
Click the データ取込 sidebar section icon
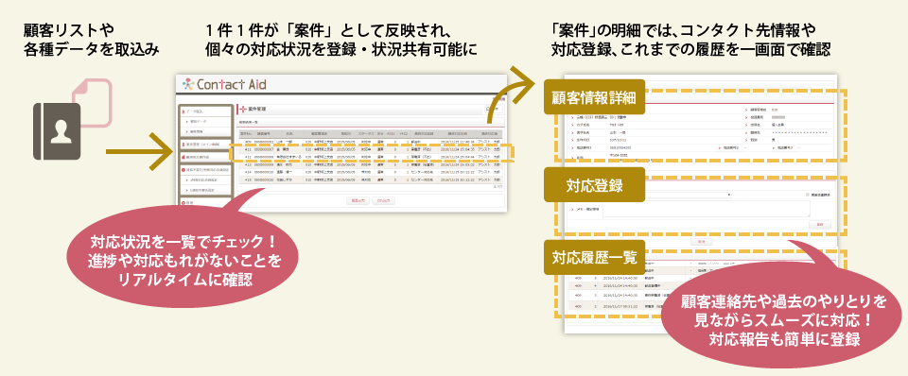183,111
